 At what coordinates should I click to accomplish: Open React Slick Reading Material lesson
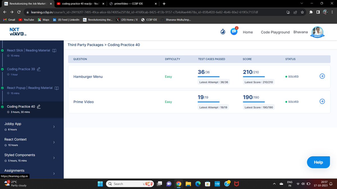(x=28, y=50)
